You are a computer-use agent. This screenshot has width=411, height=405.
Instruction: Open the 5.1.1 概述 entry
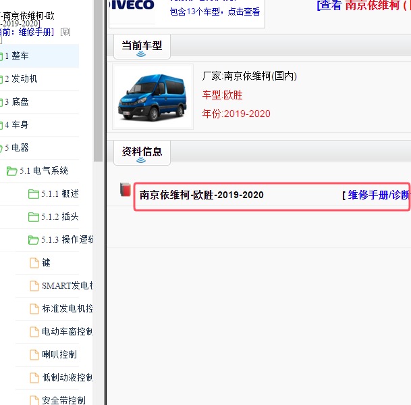coord(60,193)
